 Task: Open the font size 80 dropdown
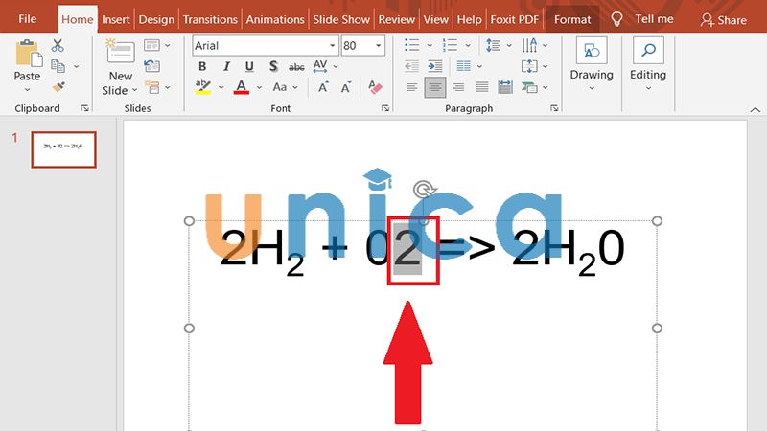click(x=378, y=46)
